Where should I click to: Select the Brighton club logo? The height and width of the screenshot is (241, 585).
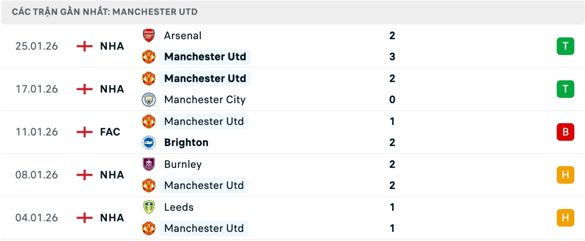click(x=148, y=142)
